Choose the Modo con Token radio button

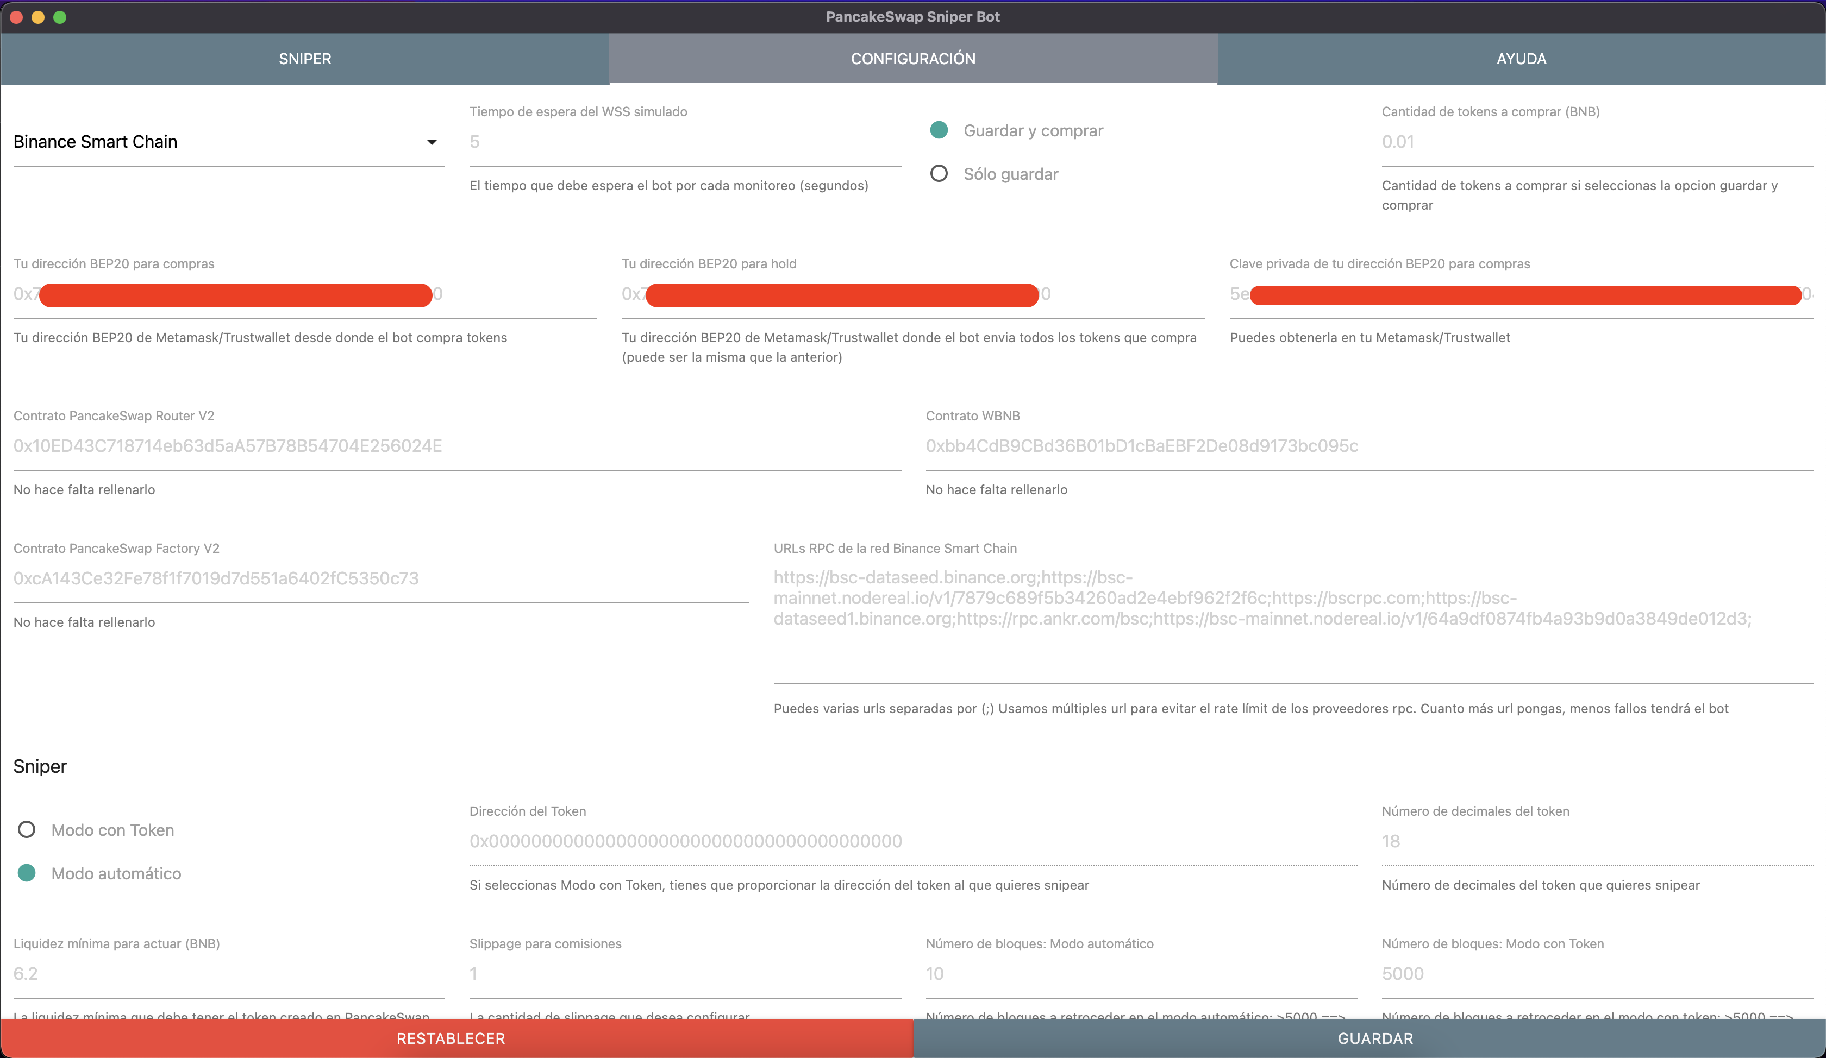pos(27,830)
